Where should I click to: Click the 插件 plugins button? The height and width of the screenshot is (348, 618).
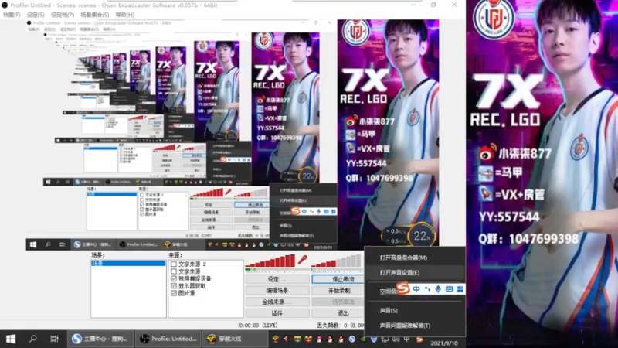(x=277, y=313)
